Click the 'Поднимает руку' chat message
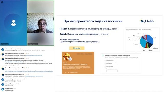Image resolution: width=164 pixels, height=92 pixels. tap(9, 90)
